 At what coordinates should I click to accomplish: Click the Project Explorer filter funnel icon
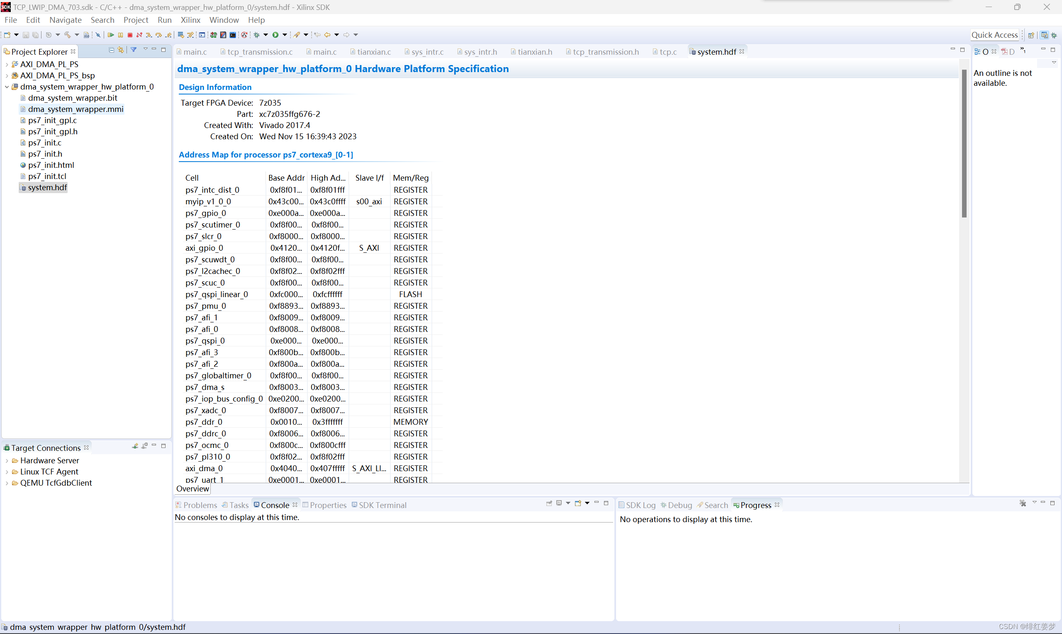134,50
